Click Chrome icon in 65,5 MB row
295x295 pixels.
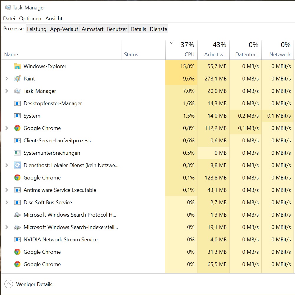tap(17, 264)
